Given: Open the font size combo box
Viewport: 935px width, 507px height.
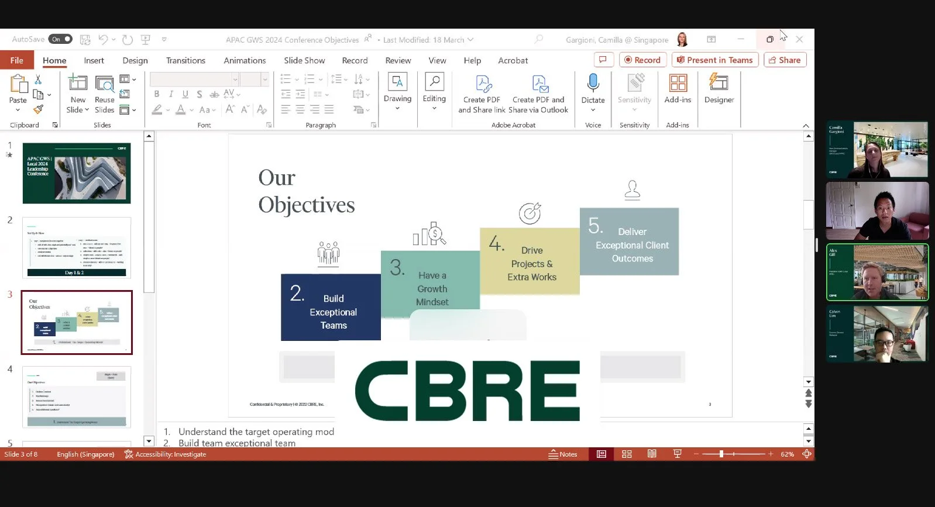Looking at the screenshot, I should click(255, 79).
